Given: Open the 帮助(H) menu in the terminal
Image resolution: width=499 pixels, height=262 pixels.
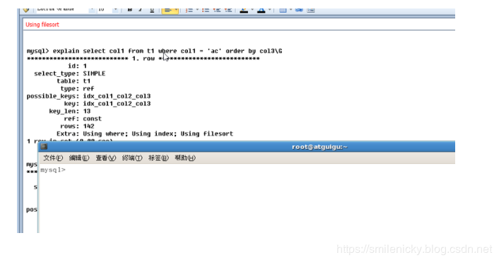Looking at the screenshot, I should [x=185, y=158].
